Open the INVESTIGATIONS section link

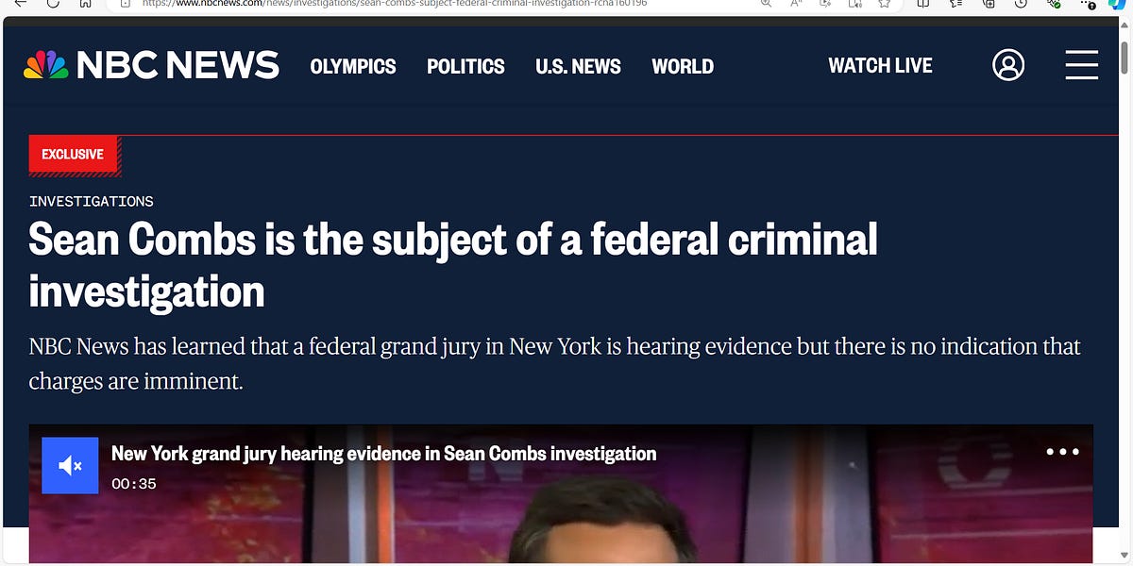[91, 201]
